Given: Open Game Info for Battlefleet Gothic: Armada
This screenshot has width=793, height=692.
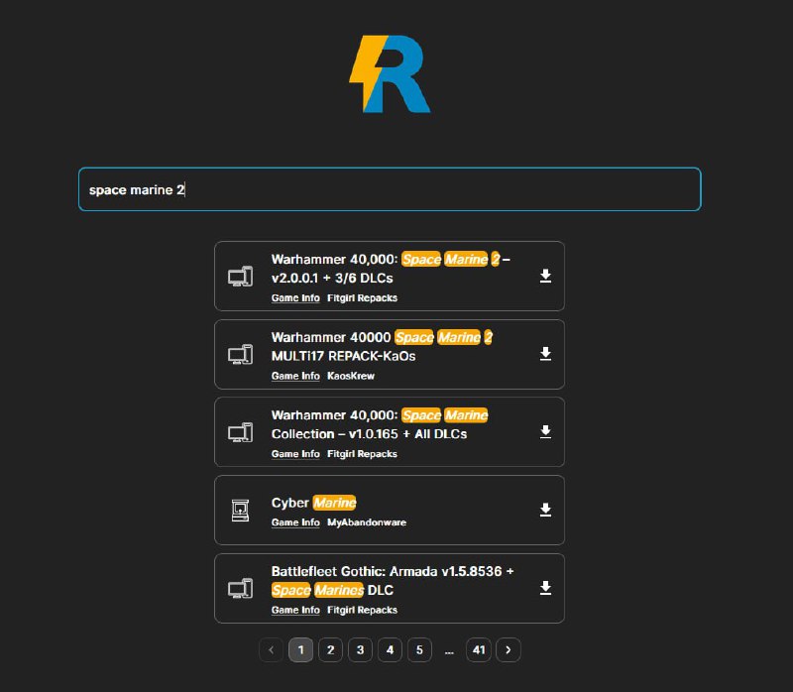Looking at the screenshot, I should [x=295, y=610].
